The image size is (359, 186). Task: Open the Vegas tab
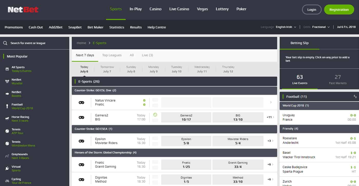tap(202, 9)
